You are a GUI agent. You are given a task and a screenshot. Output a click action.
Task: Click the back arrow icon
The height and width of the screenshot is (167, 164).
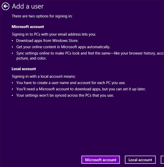pos(5,6)
